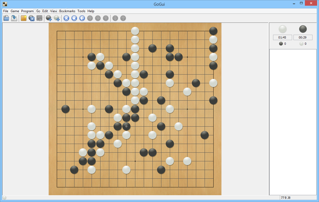Save the game using the Save icon
The height and width of the screenshot is (202, 319).
[x=14, y=18]
